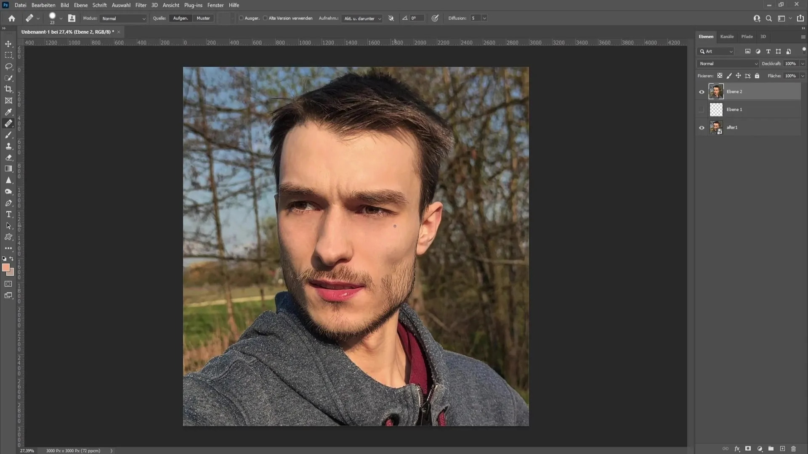Toggle visibility of Ebene 2 layer
Screen dimensions: 808x454
(702, 92)
